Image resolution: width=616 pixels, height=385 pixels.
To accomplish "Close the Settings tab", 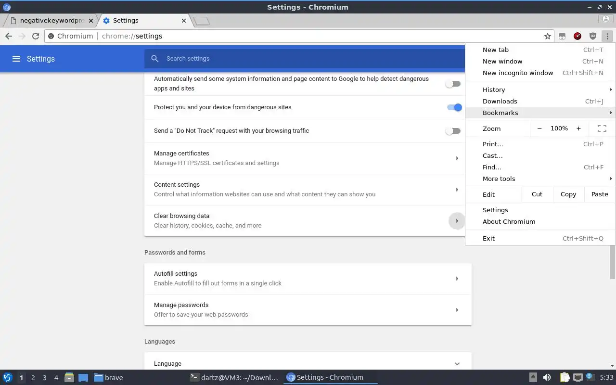I will pyautogui.click(x=184, y=21).
